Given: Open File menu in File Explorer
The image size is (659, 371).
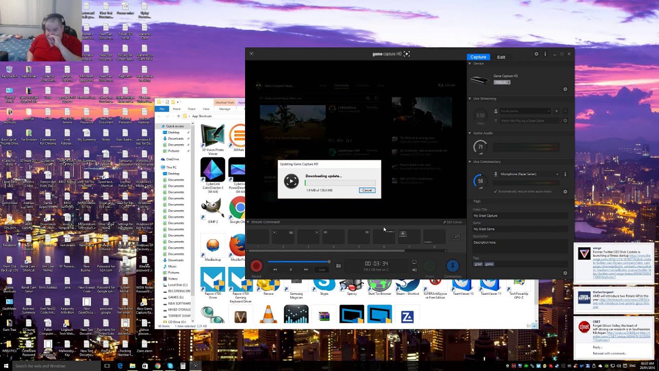Looking at the screenshot, I should click(162, 109).
